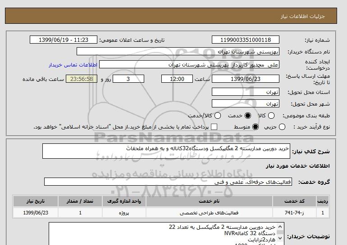
Task: Select the خدمت radio button
Action: point(248,116)
